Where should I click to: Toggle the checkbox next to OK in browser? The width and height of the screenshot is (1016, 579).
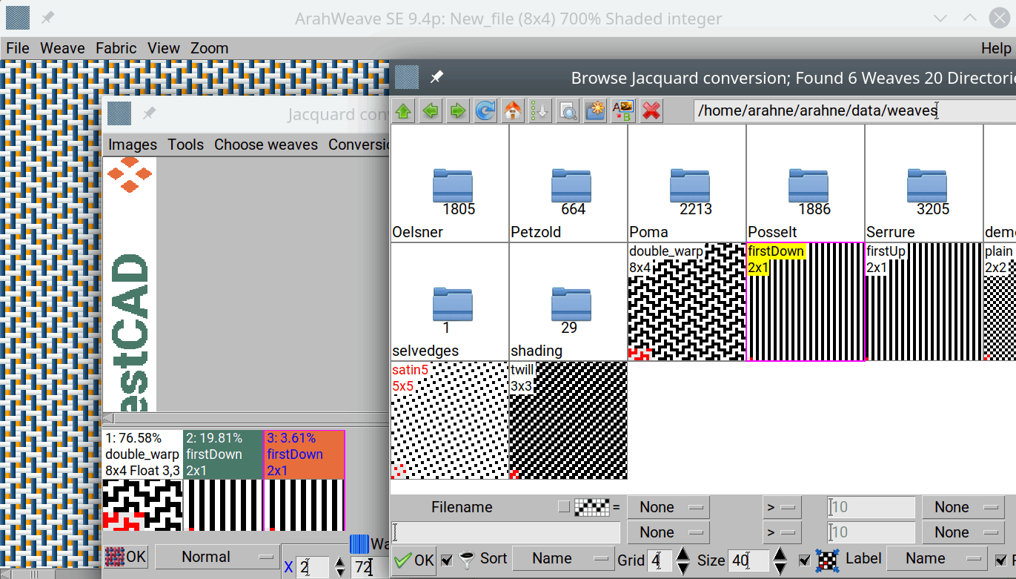click(446, 560)
